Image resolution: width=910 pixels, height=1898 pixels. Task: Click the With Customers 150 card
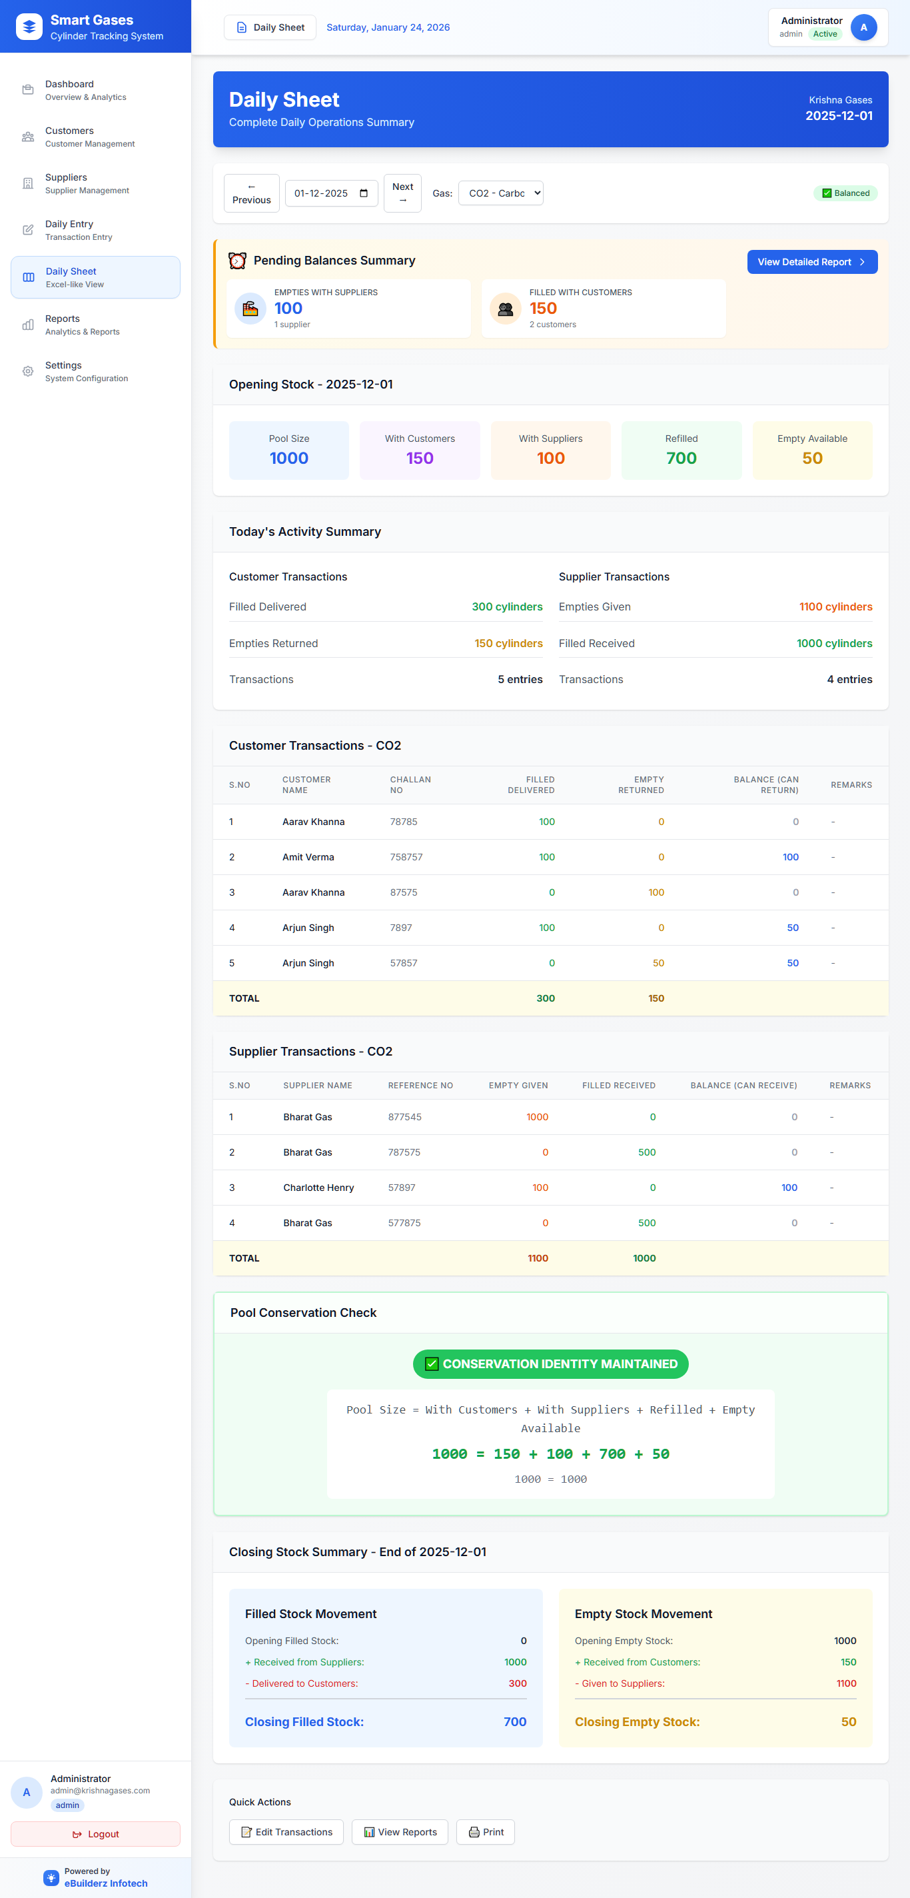click(420, 451)
